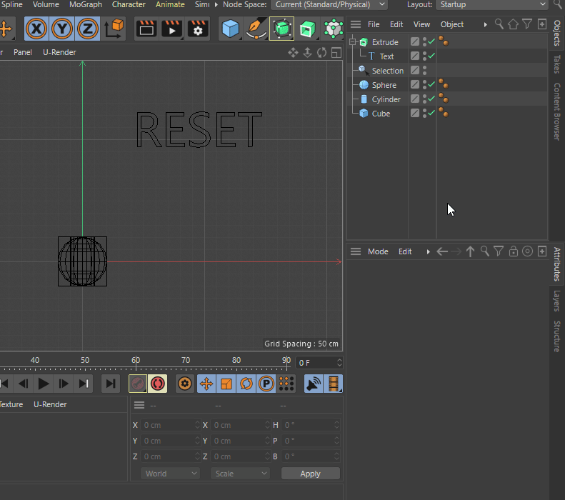Click the viewport move camera icon
The height and width of the screenshot is (500, 565).
pyautogui.click(x=293, y=53)
